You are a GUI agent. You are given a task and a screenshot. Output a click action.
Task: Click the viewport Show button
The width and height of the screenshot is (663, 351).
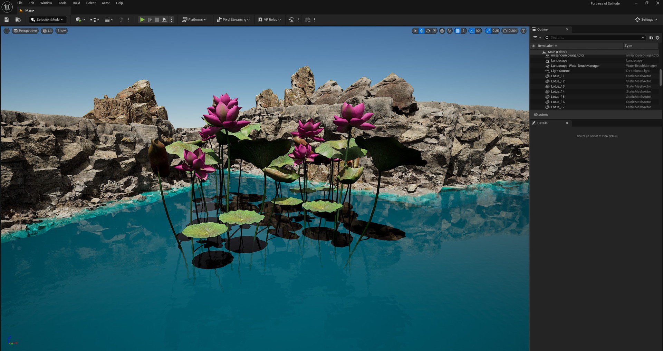coord(61,31)
